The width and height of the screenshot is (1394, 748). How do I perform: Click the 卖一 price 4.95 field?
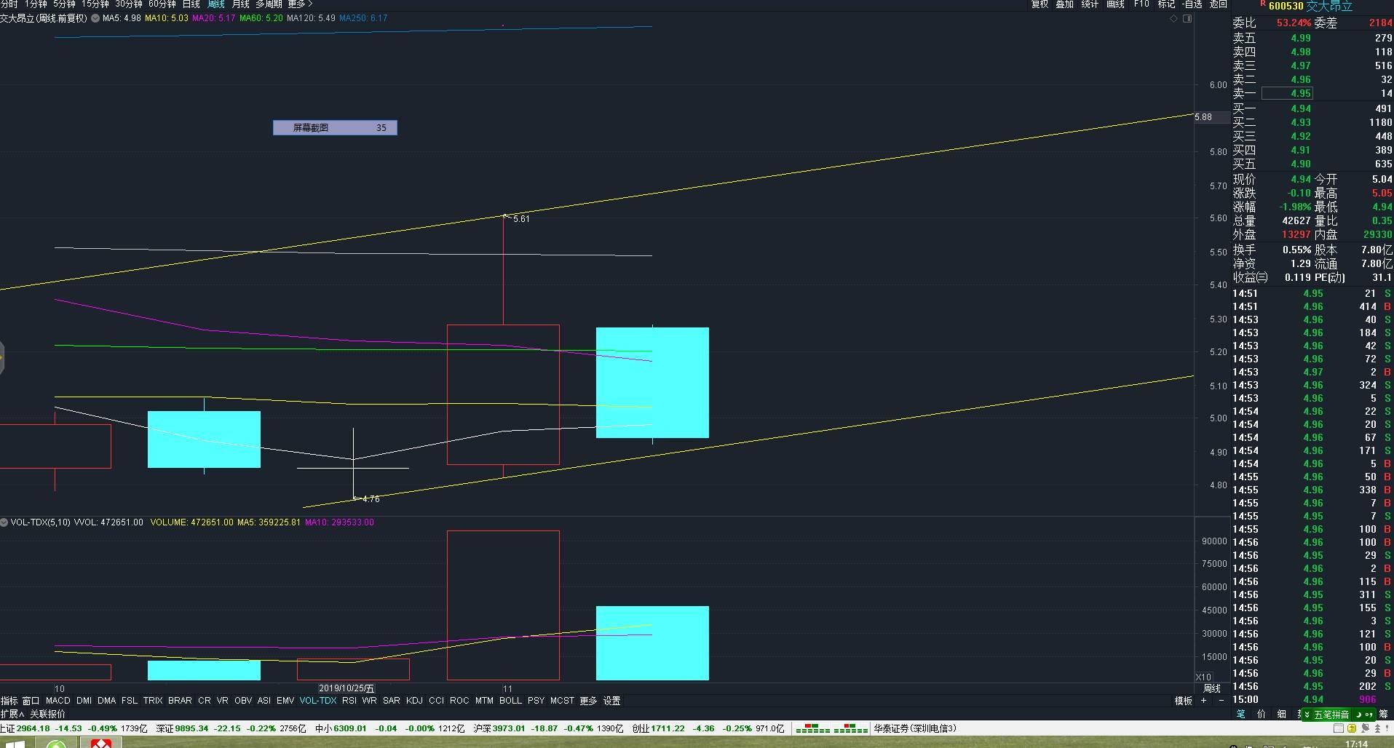(x=1288, y=93)
